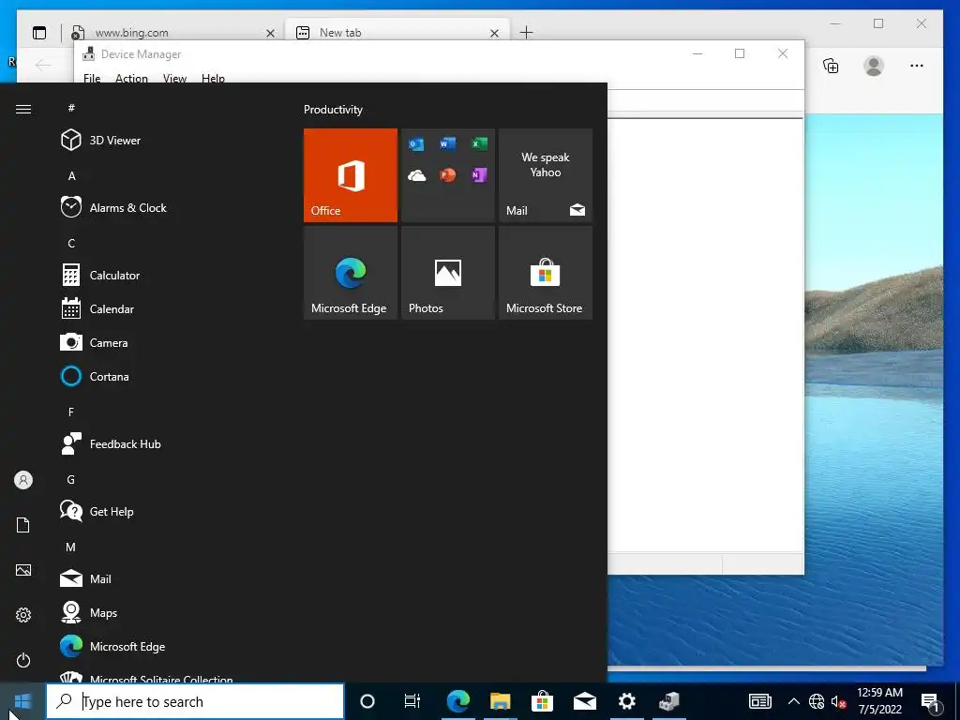Click the # section header
The height and width of the screenshot is (720, 960).
71,108
